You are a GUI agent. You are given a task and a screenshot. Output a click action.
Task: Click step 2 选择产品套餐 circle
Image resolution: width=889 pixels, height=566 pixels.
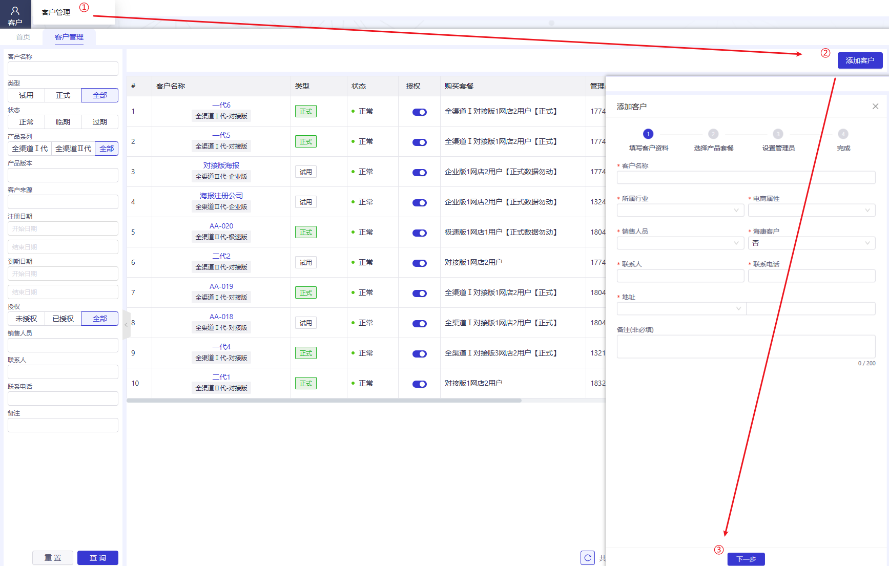[713, 134]
